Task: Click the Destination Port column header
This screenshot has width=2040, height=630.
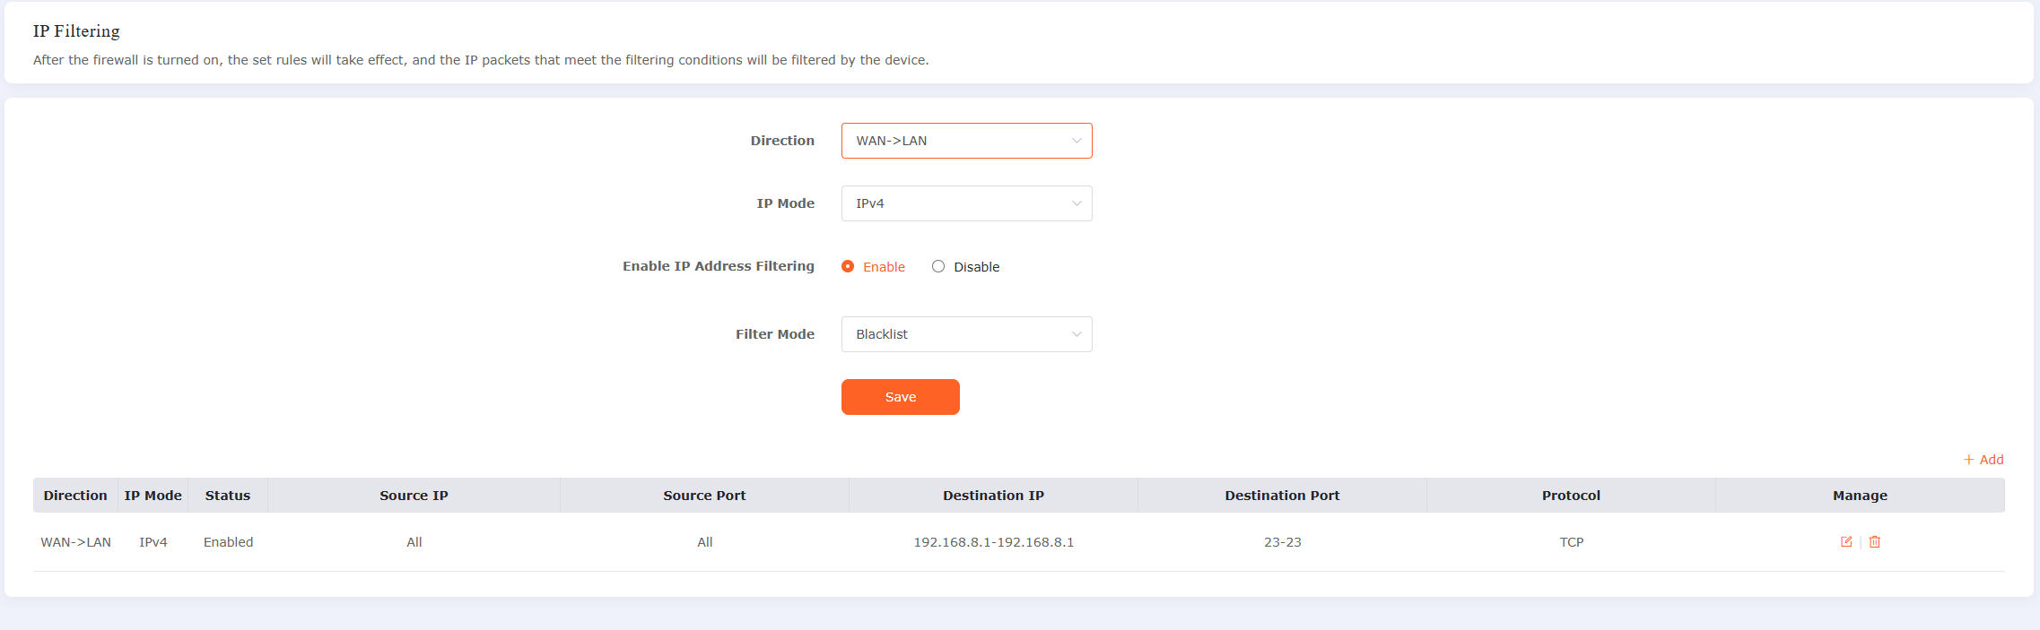Action: [1282, 496]
